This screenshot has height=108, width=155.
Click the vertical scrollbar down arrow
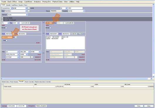153,77
